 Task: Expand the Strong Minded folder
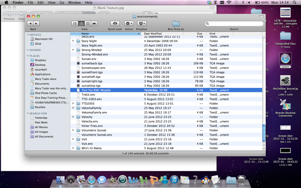point(73,50)
